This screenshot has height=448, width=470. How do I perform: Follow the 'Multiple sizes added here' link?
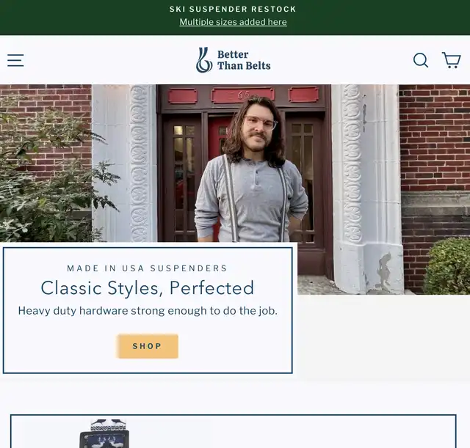(x=234, y=22)
